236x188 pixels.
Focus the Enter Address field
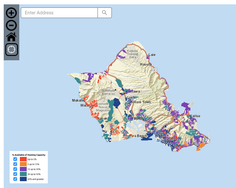point(59,13)
